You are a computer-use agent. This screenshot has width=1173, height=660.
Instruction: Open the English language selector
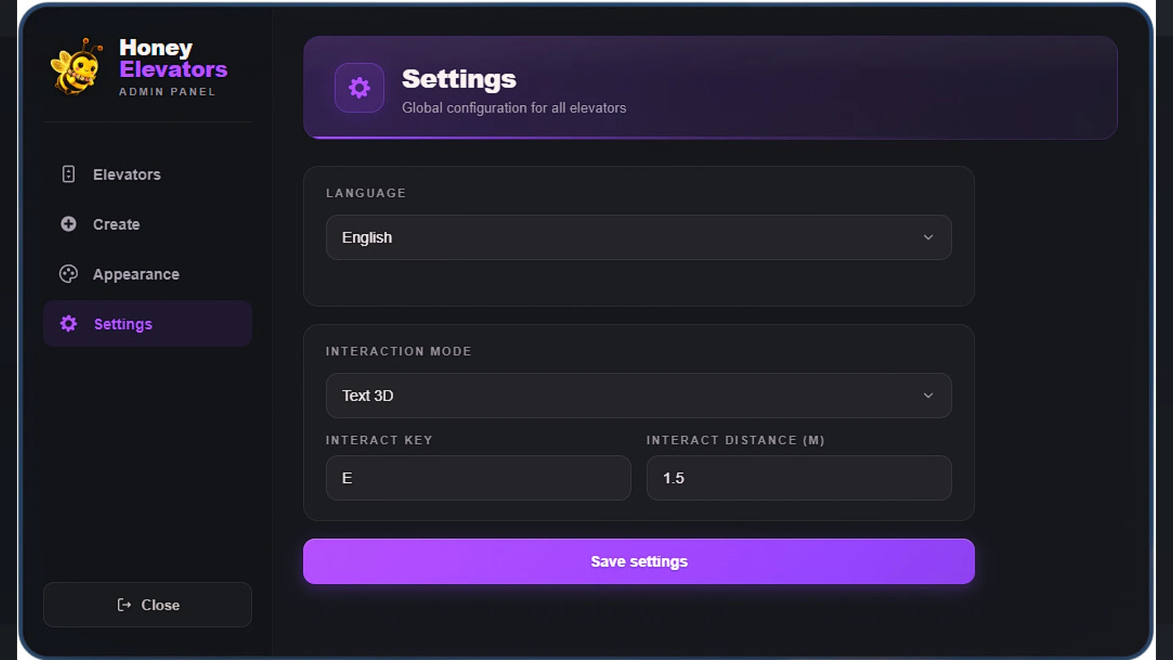pos(638,237)
